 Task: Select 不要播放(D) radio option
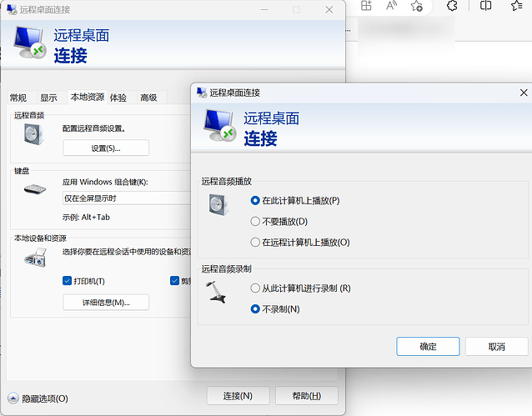(x=255, y=222)
